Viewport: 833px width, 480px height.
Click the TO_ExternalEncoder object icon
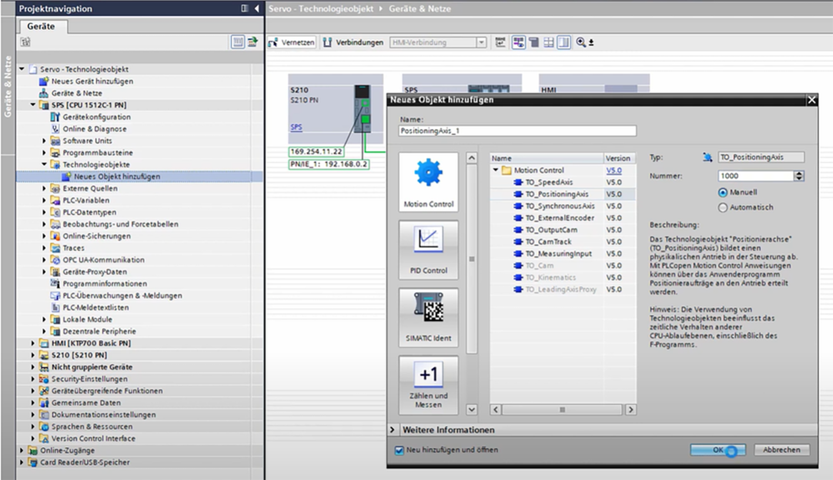pos(518,218)
